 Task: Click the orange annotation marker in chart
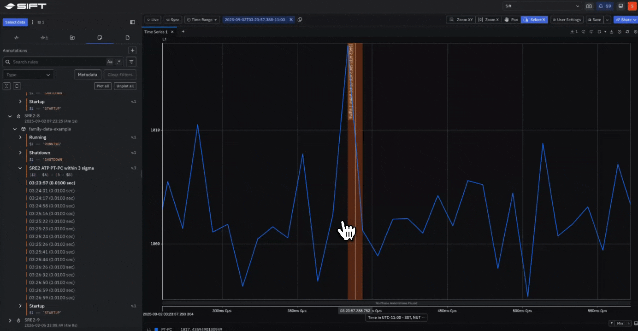355,171
